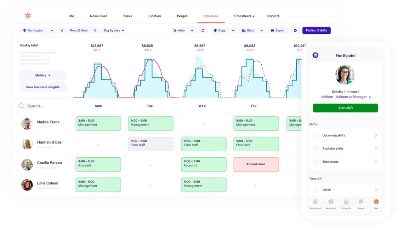The width and height of the screenshot is (403, 227).
Task: Click Cecilio Parvan's Annual leave cell
Action: coord(256,164)
